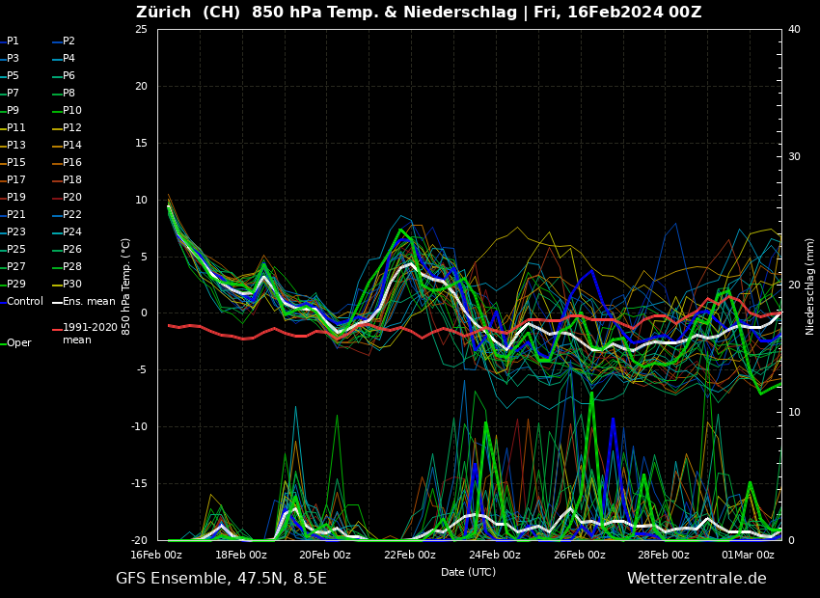Pick the P3 ensemble member label
This screenshot has height=598, width=820.
(x=13, y=58)
